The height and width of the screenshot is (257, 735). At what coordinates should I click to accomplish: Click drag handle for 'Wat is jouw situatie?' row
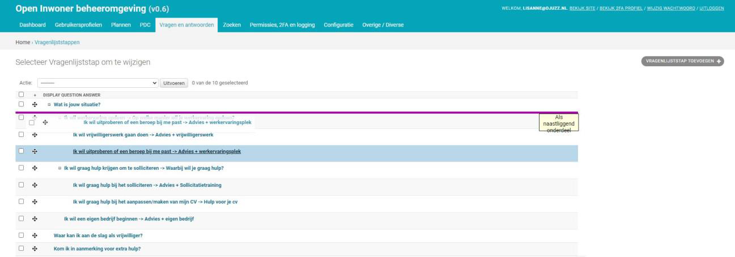35,105
